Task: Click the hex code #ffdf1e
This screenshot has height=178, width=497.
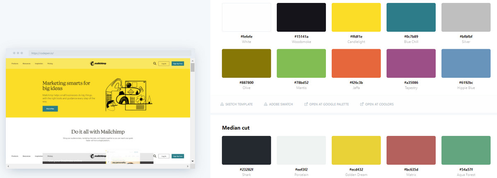Action: coord(356,36)
